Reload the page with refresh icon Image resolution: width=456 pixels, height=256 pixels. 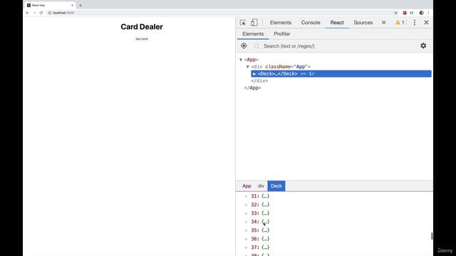[x=41, y=13]
